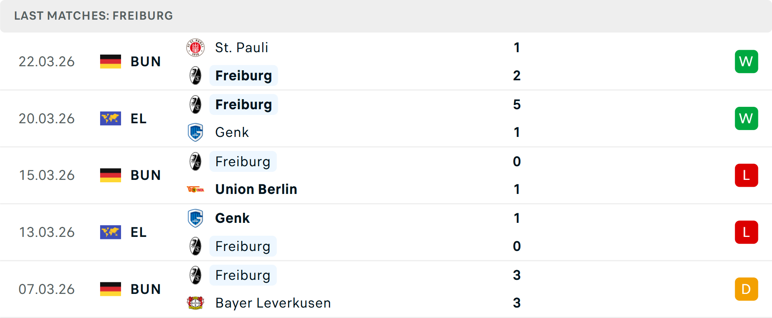
Task: Click German flag beside 22.03.26 match
Action: tap(111, 61)
